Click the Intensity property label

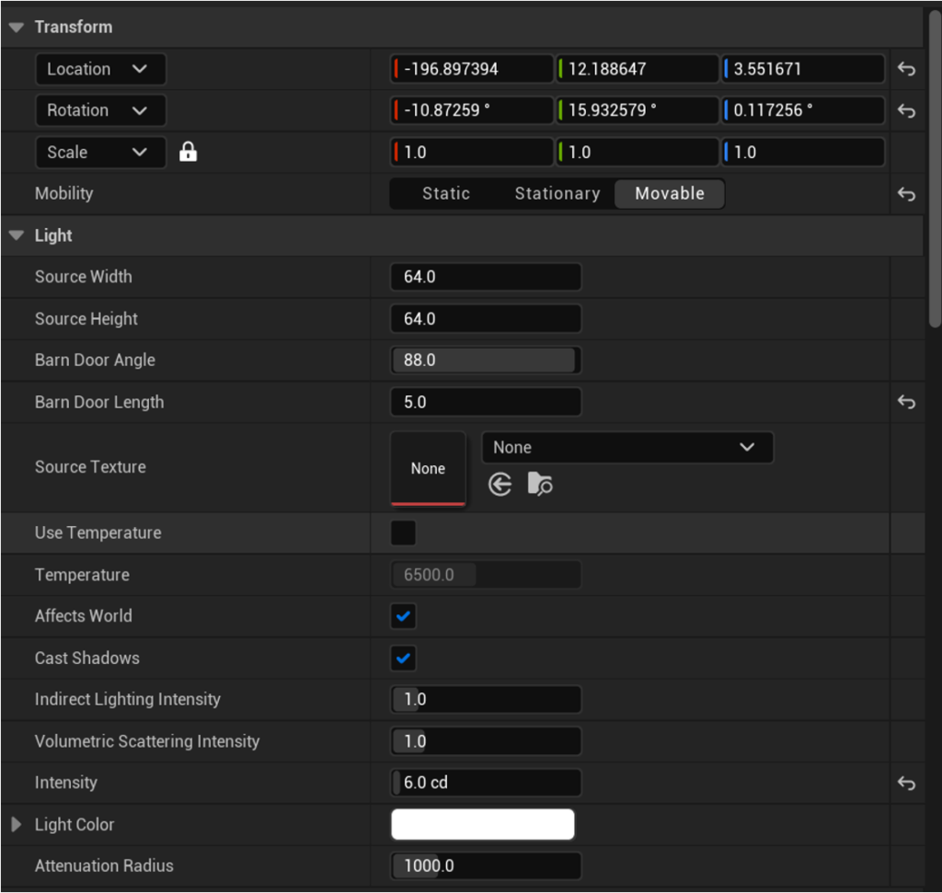(65, 784)
